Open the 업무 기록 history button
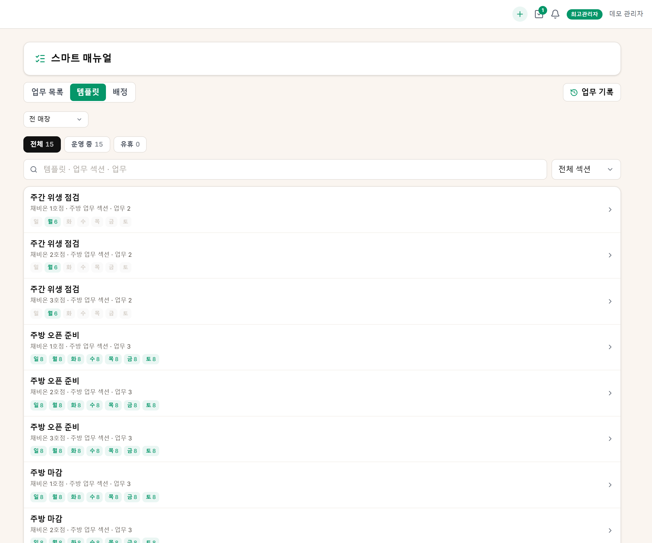The width and height of the screenshot is (652, 543). tap(592, 92)
